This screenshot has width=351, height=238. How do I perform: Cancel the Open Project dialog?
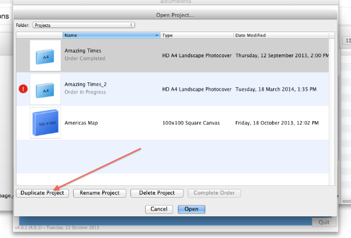(x=159, y=209)
